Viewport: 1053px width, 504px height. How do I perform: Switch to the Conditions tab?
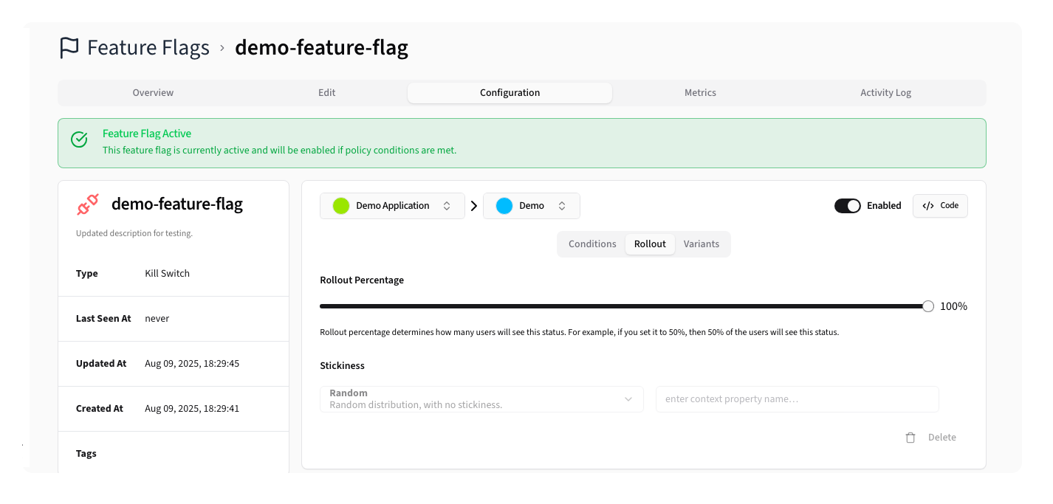tap(592, 244)
